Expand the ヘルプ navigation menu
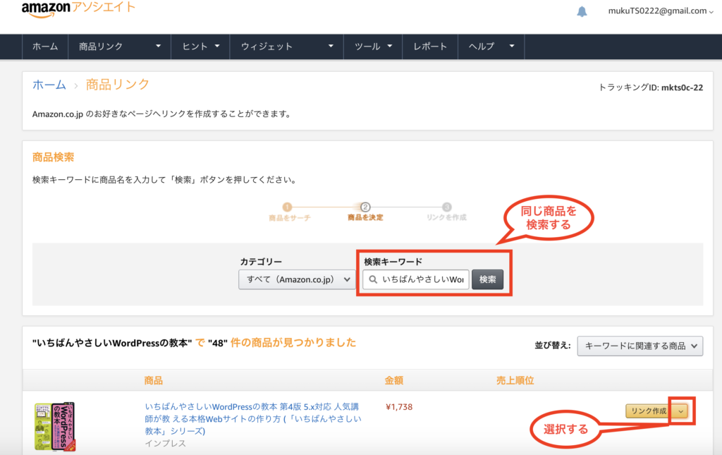The height and width of the screenshot is (455, 722). pyautogui.click(x=491, y=47)
